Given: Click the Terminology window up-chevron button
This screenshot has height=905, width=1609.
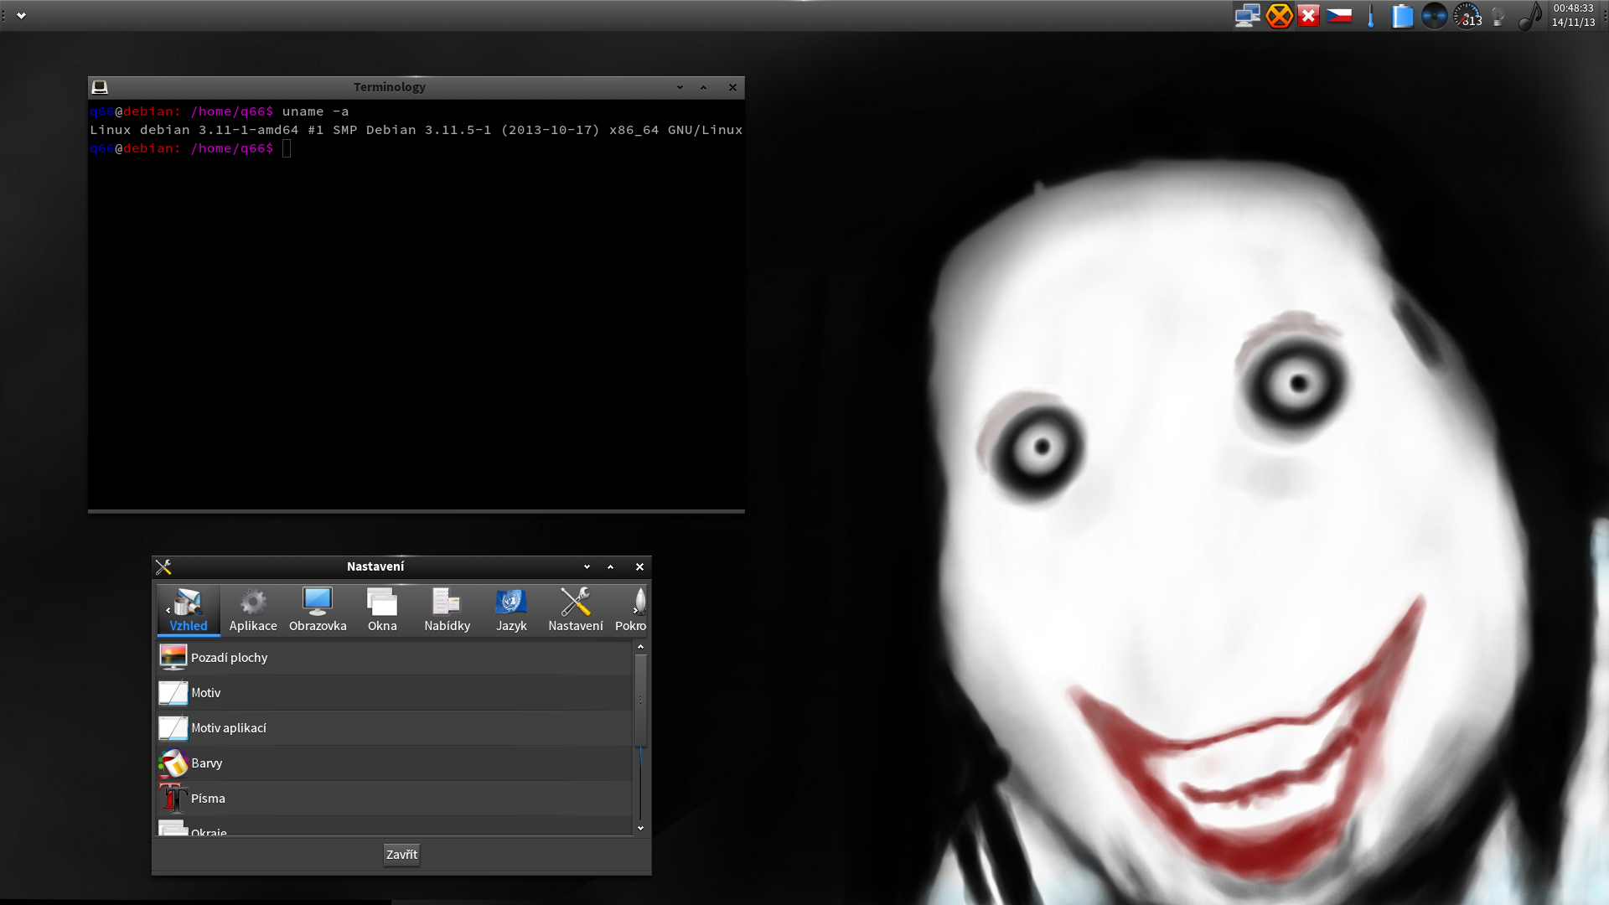Looking at the screenshot, I should [x=703, y=87].
